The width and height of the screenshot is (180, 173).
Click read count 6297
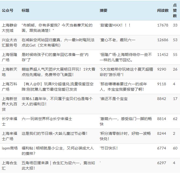(162, 163)
